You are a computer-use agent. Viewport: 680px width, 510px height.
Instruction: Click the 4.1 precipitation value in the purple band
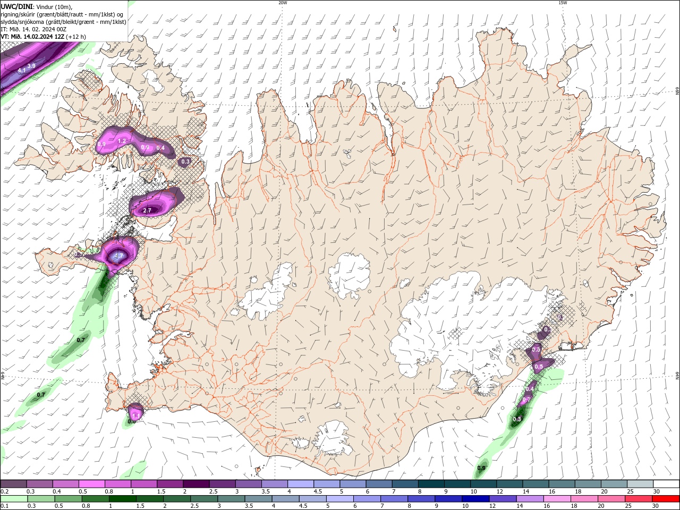pos(22,70)
